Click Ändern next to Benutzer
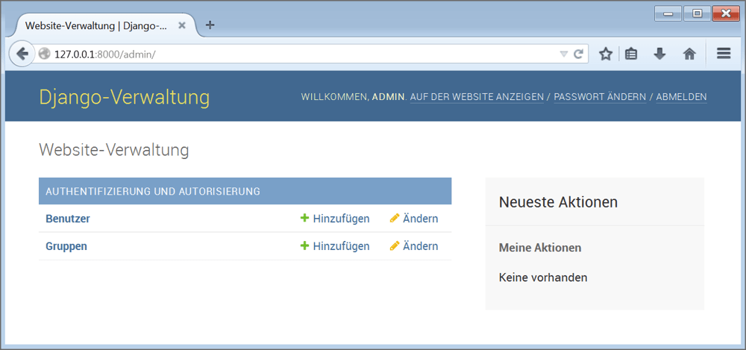Image resolution: width=746 pixels, height=350 pixels. (420, 219)
